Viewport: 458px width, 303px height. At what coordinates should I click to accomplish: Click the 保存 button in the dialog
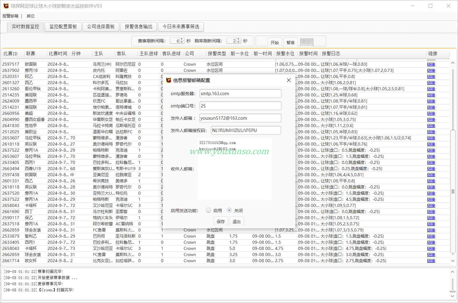tap(221, 221)
